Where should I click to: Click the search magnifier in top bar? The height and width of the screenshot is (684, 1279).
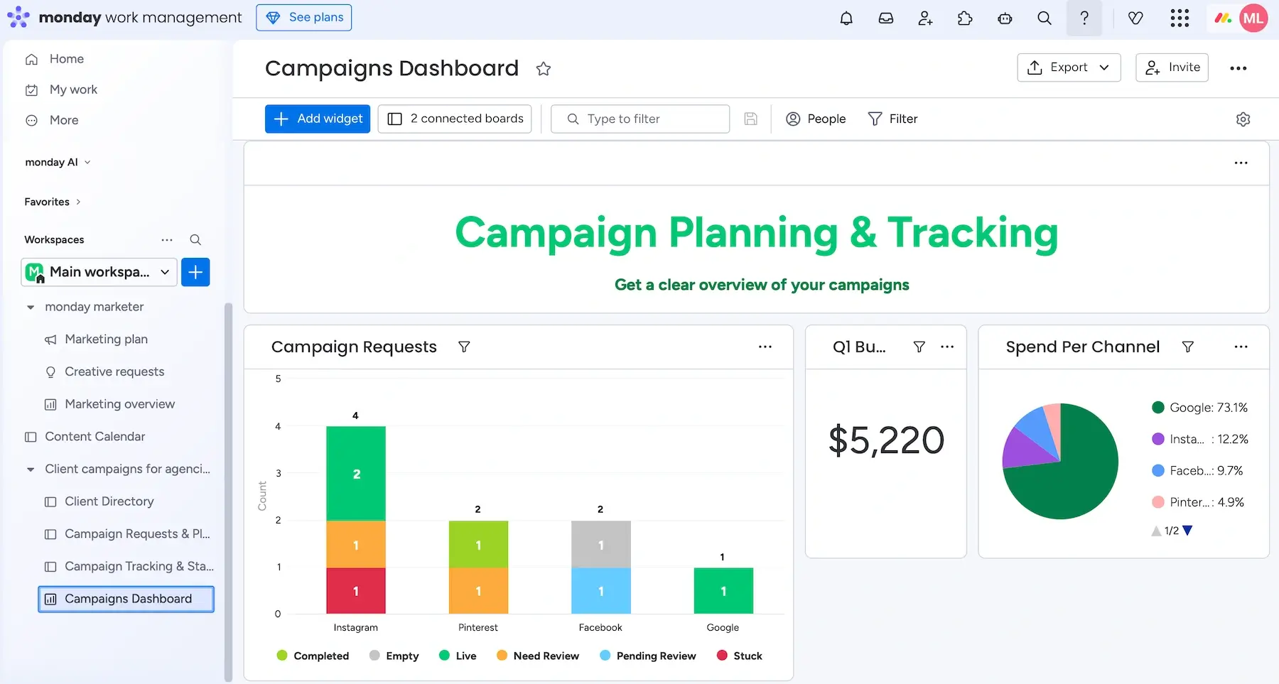(1044, 18)
